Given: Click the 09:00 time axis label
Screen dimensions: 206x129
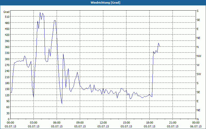Looking at the screenshot, I should (80, 123).
